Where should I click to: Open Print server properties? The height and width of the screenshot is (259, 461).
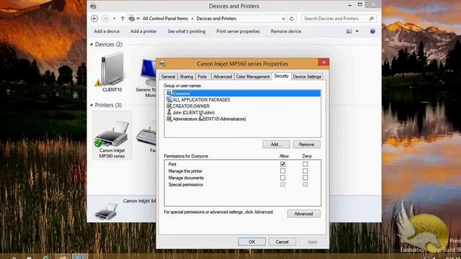click(238, 31)
